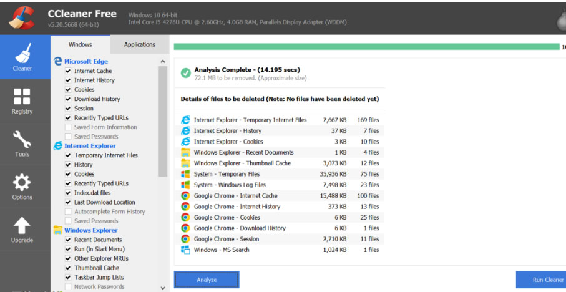Select the Windows Explorer group heading
Viewport: 566px width, 292px height.
click(91, 230)
